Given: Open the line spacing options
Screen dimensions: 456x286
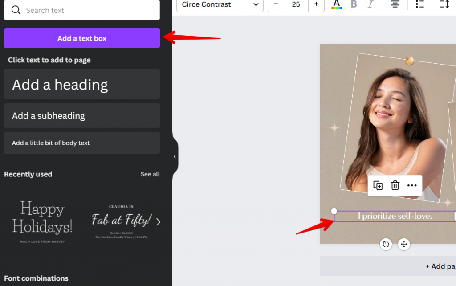Looking at the screenshot, I should pos(444,4).
